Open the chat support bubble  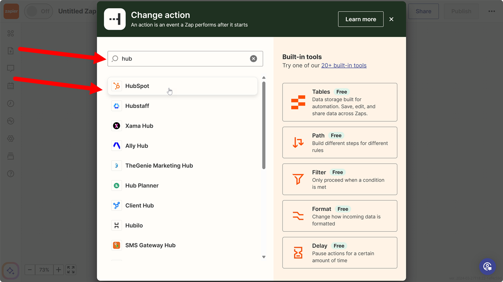point(487,266)
